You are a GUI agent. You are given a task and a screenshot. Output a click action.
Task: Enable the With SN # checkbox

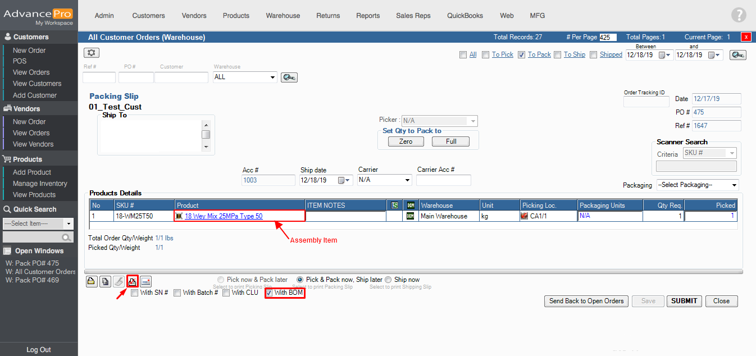click(x=135, y=293)
